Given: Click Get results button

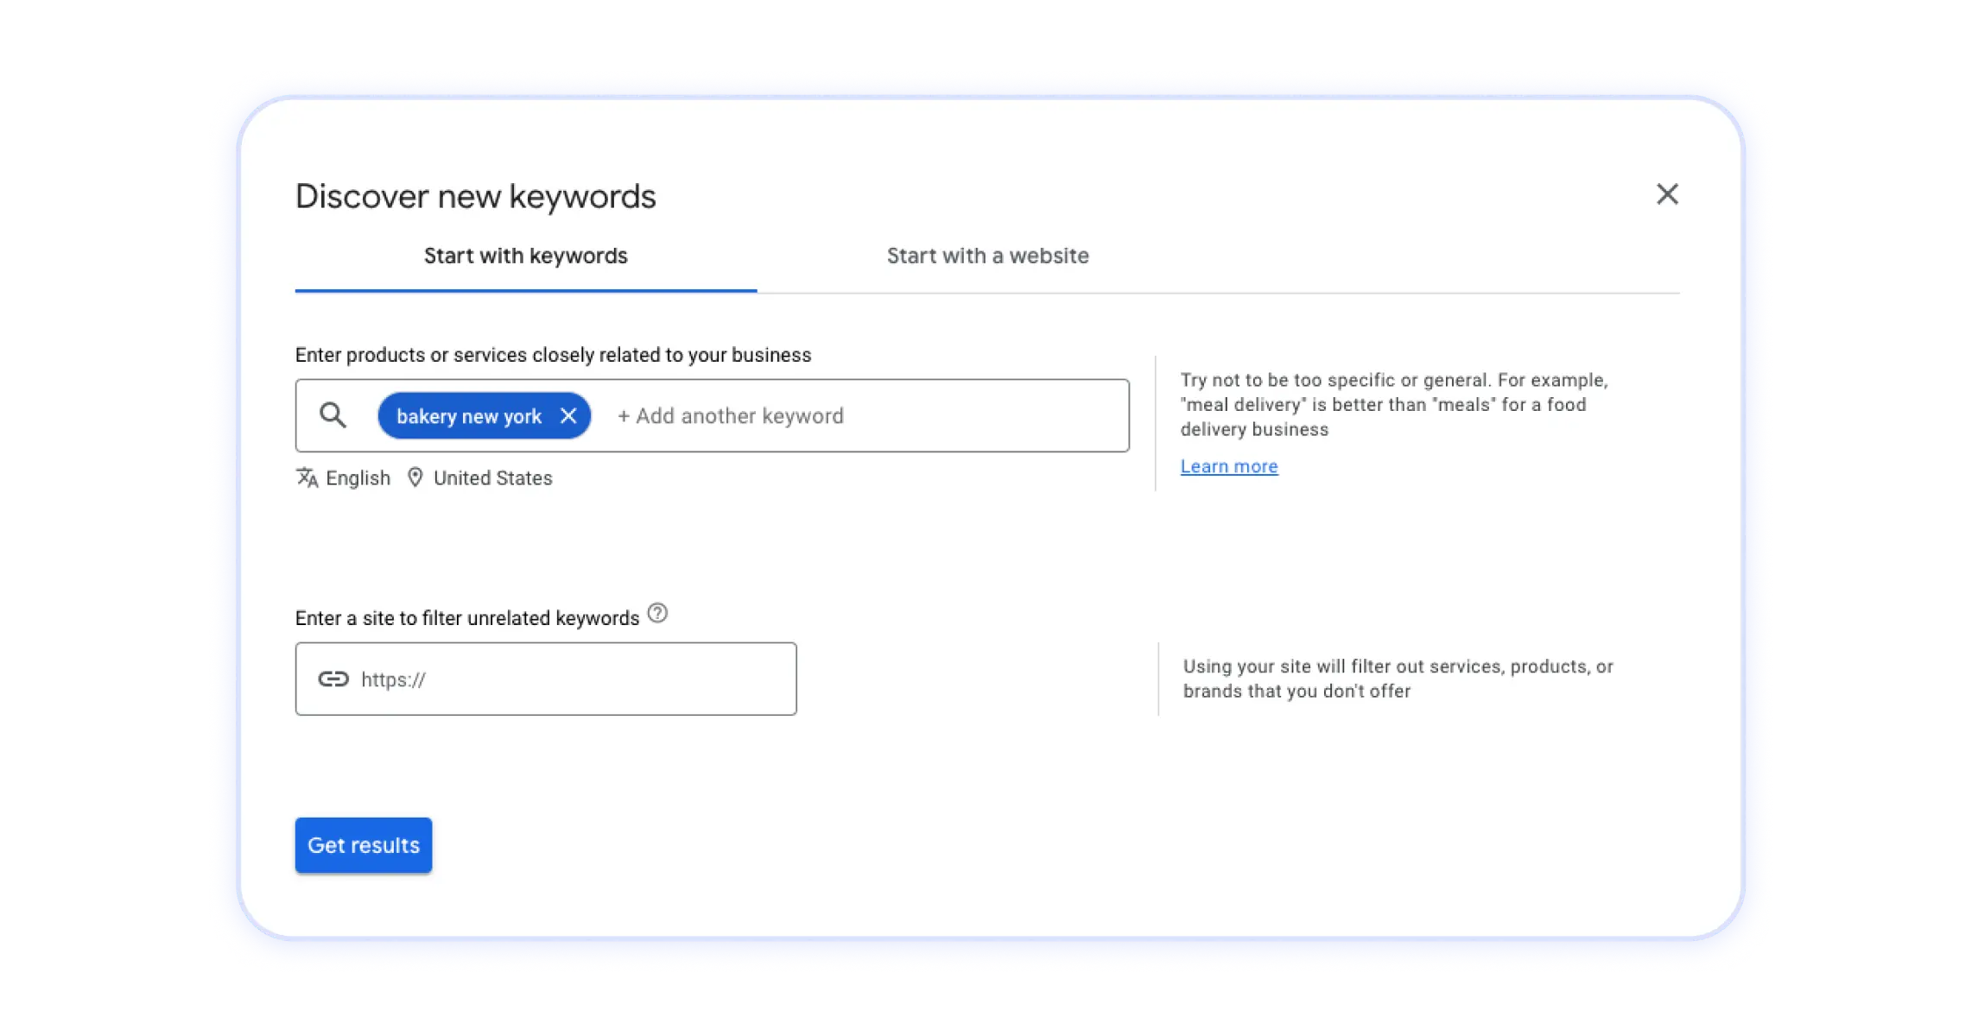Looking at the screenshot, I should point(364,843).
